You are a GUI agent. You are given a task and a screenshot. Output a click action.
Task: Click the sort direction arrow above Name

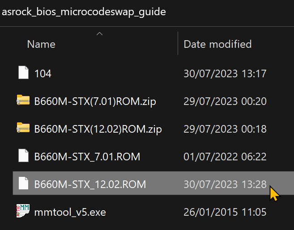(x=100, y=33)
